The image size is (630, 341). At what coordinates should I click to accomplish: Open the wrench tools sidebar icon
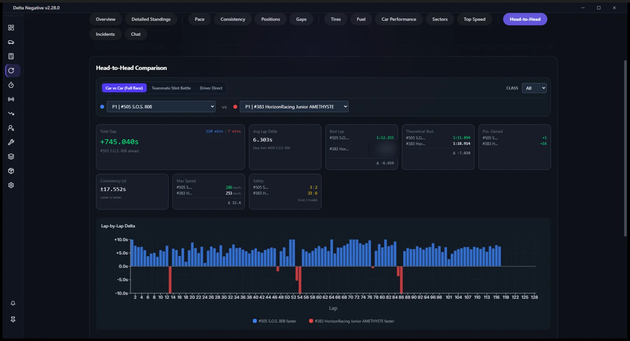(x=11, y=142)
